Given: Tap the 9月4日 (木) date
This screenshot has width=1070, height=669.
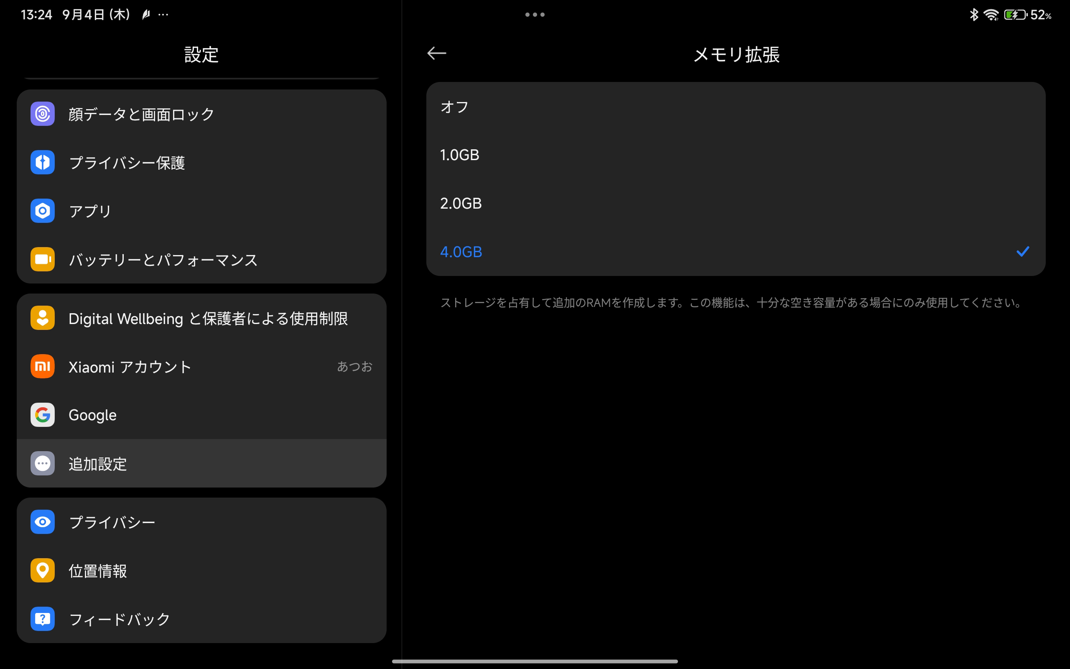Looking at the screenshot, I should [96, 15].
